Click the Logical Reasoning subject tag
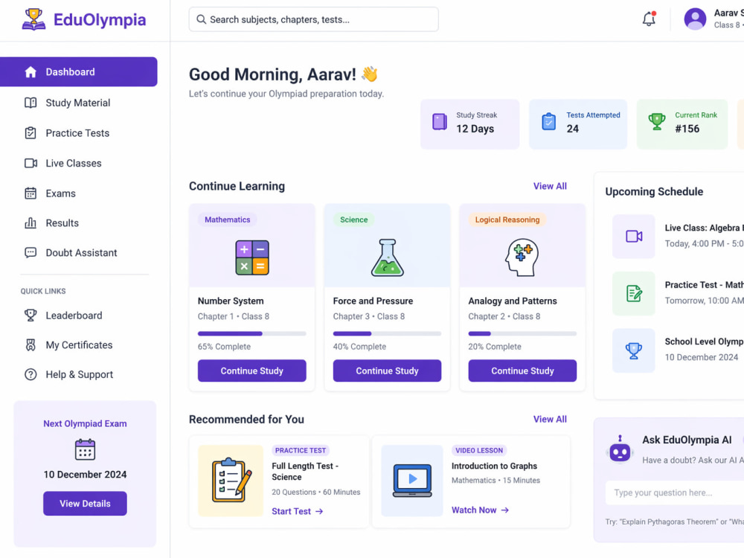 tap(507, 219)
